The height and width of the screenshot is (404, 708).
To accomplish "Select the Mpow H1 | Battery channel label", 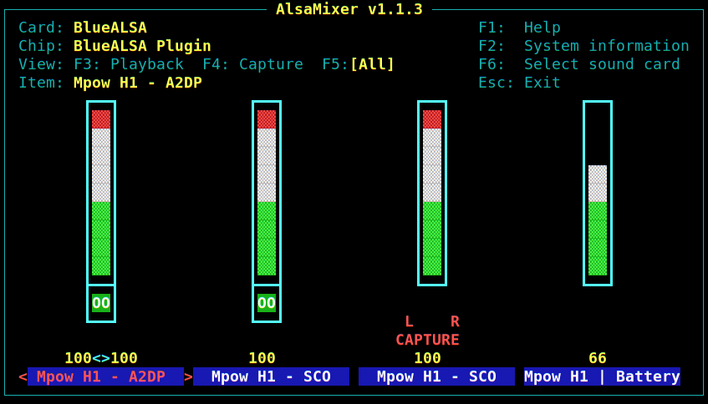I will pyautogui.click(x=602, y=376).
